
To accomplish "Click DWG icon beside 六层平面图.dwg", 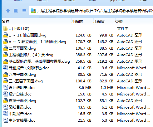I will [6, 74].
